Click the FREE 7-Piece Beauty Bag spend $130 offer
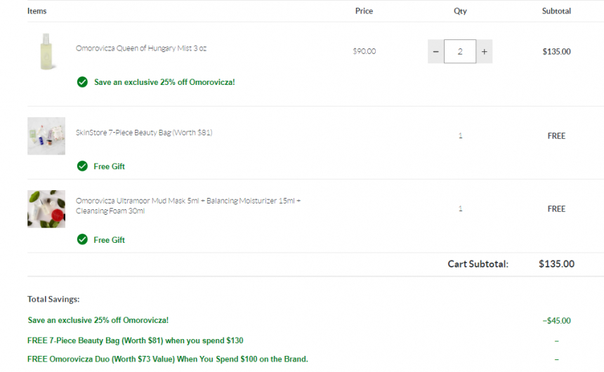This screenshot has height=372, width=604. coord(136,340)
